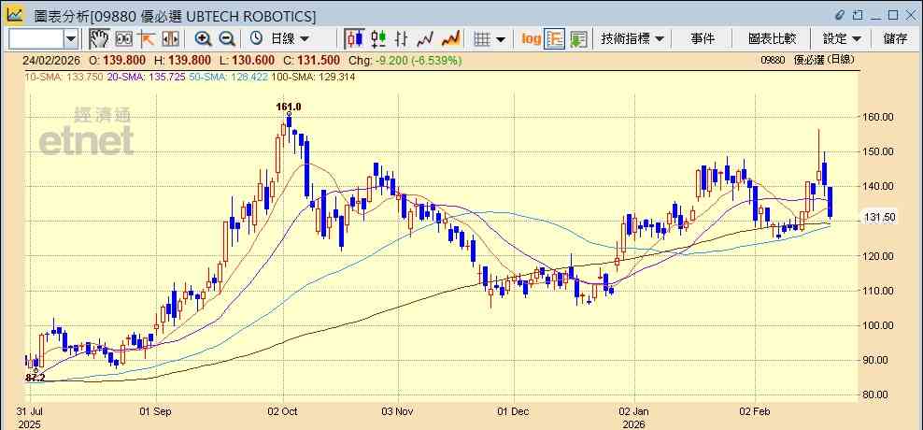Toggle the green volume panel icon
This screenshot has height=430, width=923.
578,39
